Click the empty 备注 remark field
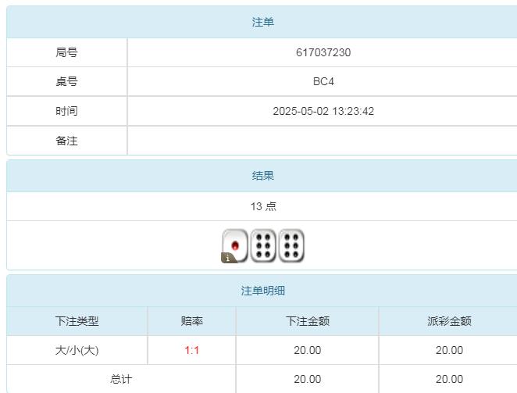Viewport: 517px width, 393px height. [x=323, y=141]
